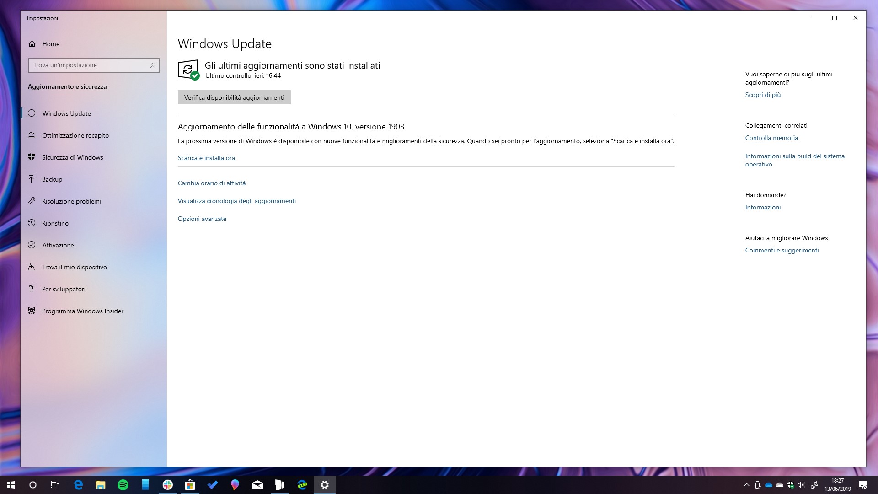Launch Microsoft Edge from taskbar
The image size is (878, 494).
78,485
